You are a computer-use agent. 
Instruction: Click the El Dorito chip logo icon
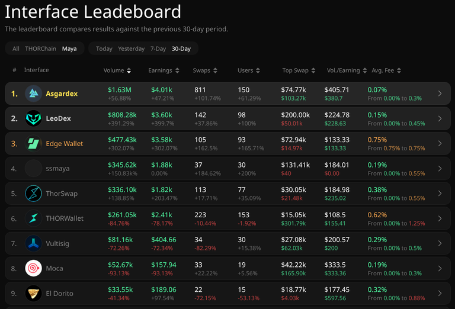(x=33, y=294)
